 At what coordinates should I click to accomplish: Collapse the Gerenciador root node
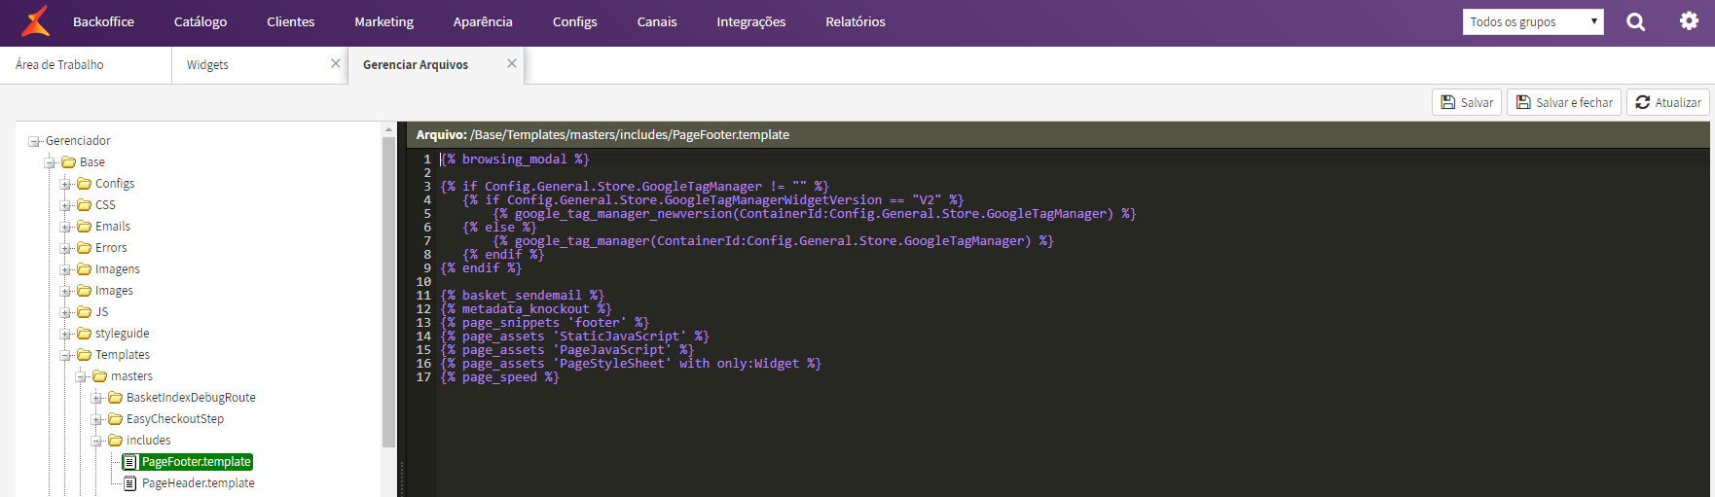pos(34,141)
